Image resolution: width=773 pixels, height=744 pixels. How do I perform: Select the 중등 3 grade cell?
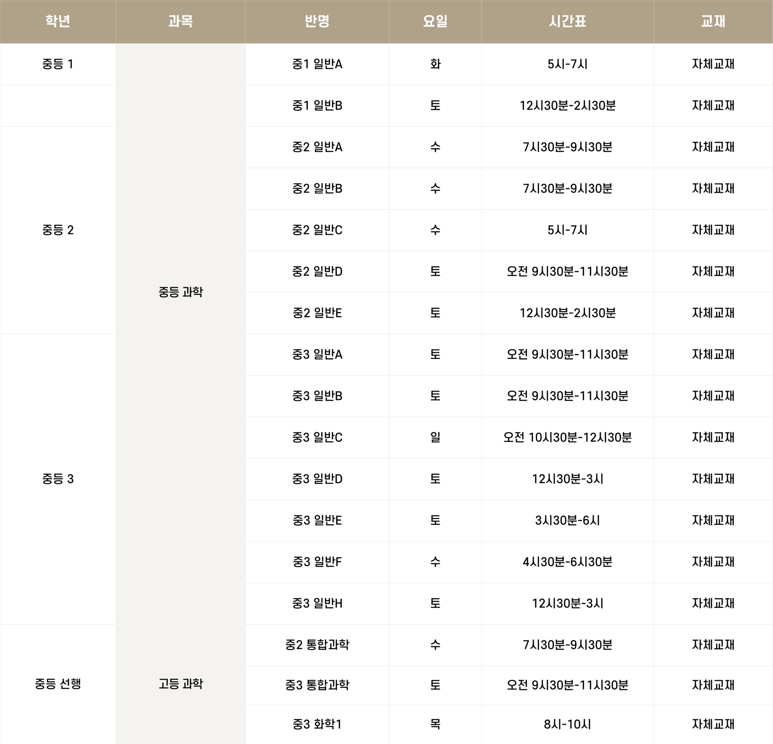(58, 479)
